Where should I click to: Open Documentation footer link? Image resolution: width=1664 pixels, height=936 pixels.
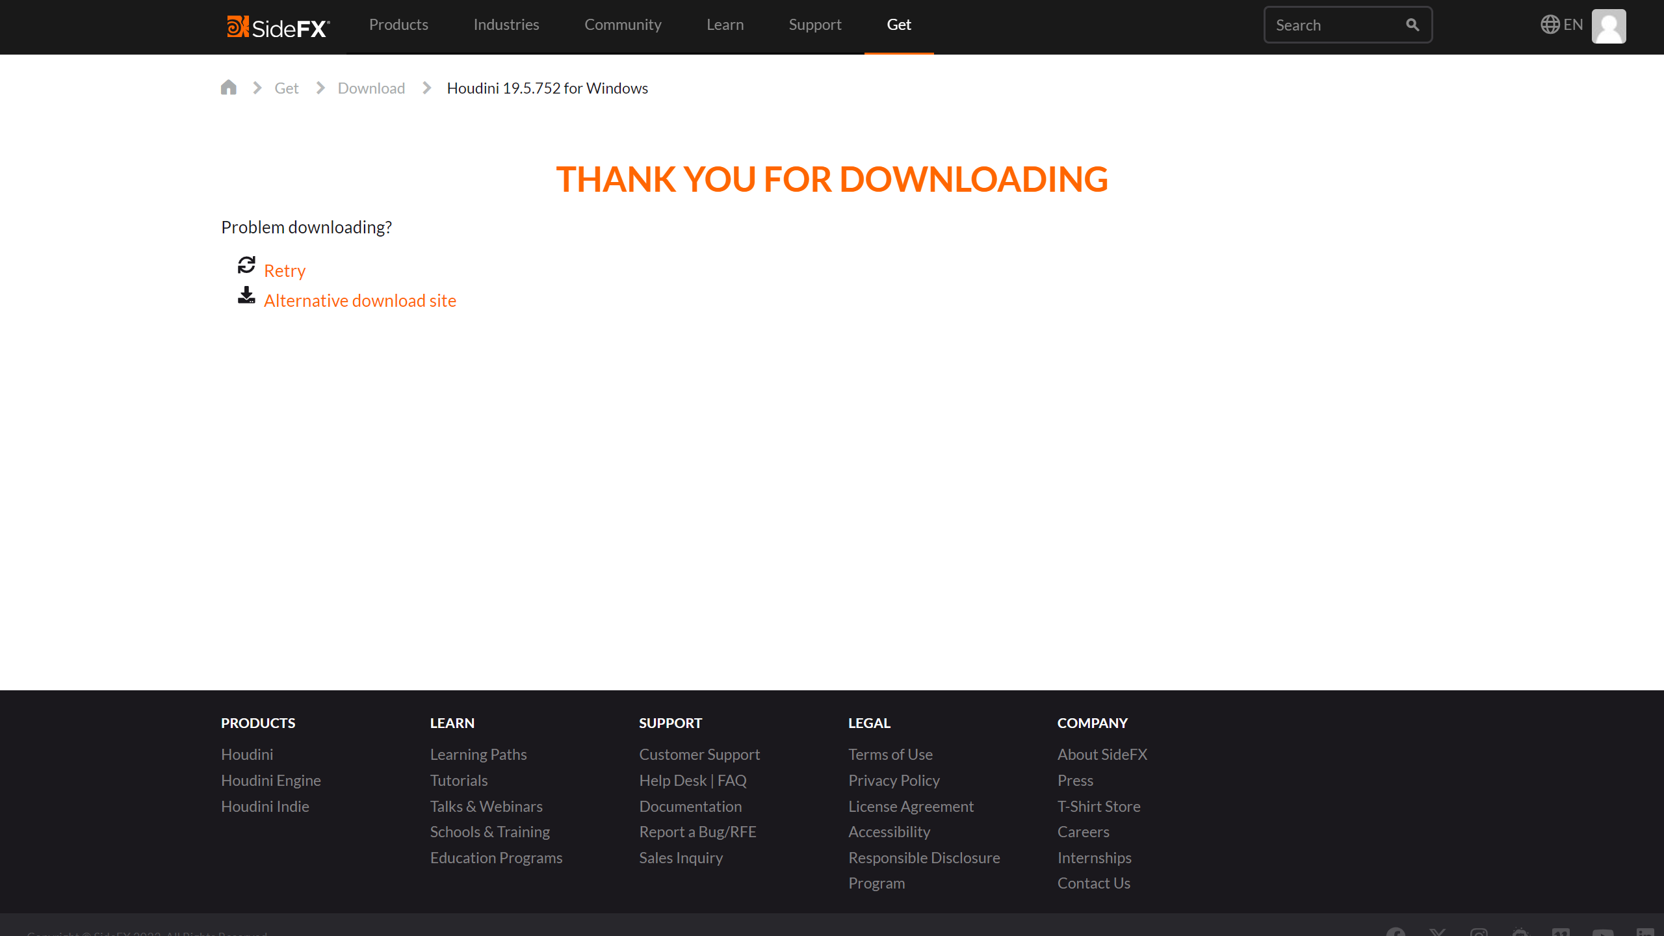point(690,806)
